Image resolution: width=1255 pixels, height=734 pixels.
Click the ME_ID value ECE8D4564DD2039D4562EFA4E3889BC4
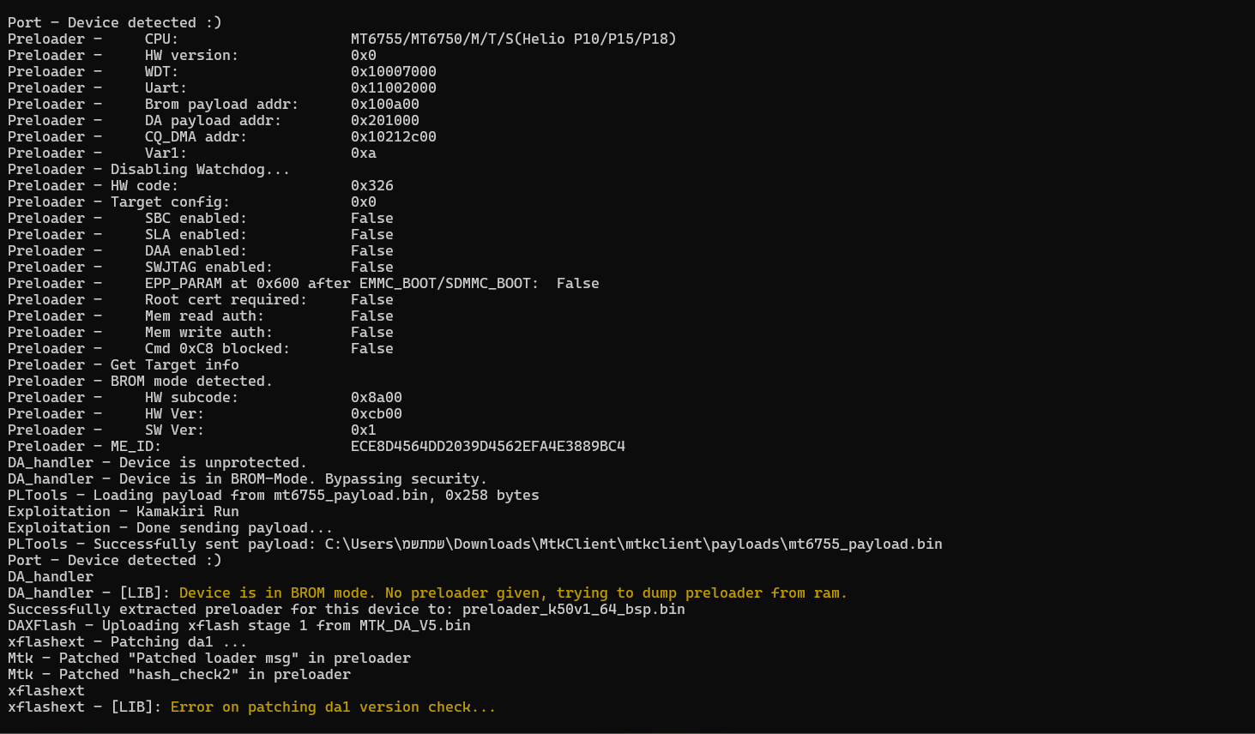coord(487,446)
